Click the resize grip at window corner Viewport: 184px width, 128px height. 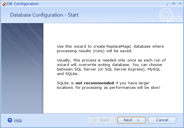click(x=182, y=126)
